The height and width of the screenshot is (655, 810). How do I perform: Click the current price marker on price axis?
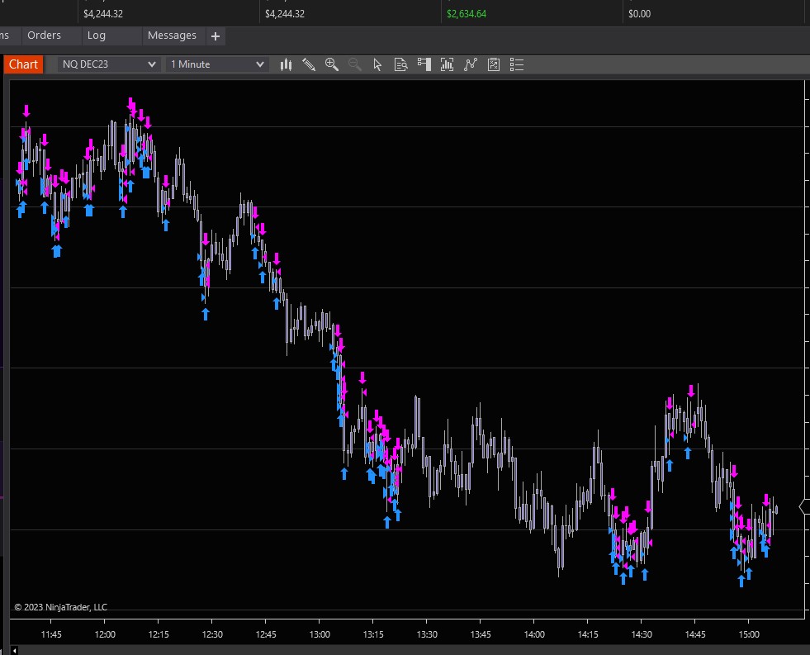pyautogui.click(x=804, y=507)
